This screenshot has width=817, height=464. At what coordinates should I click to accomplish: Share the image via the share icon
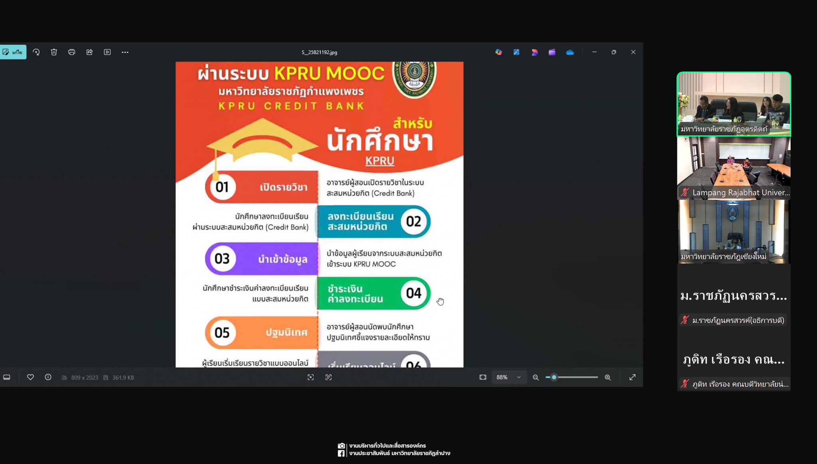tap(89, 52)
